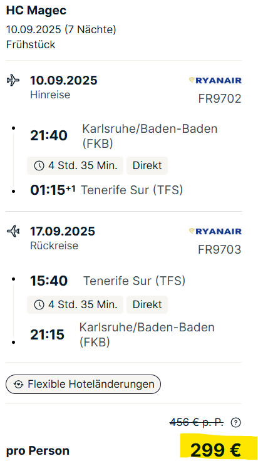Click the 01:15 Tenerife Sur arrival entry
This screenshot has width=258, height=466.
[106, 190]
